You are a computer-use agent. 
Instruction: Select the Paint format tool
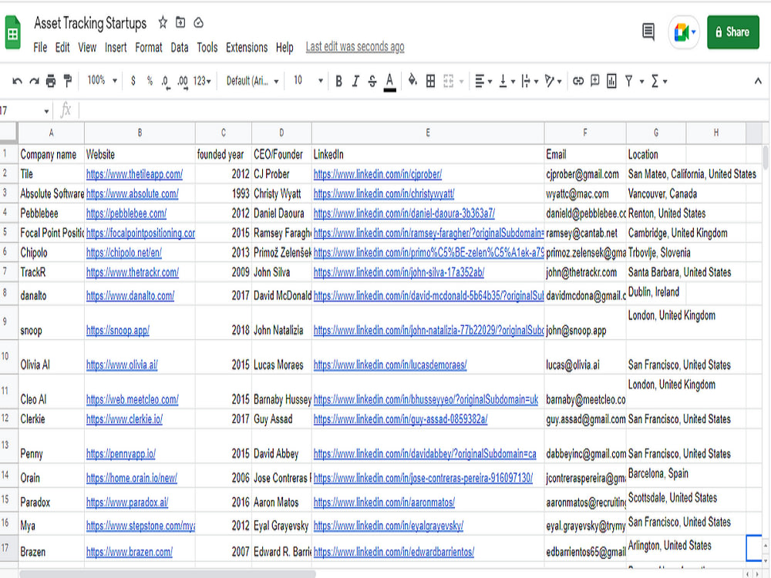68,81
